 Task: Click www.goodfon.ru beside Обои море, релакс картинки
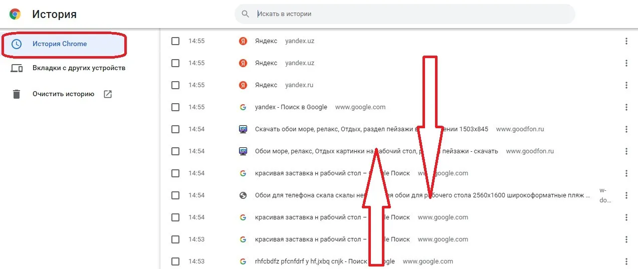[530, 151]
